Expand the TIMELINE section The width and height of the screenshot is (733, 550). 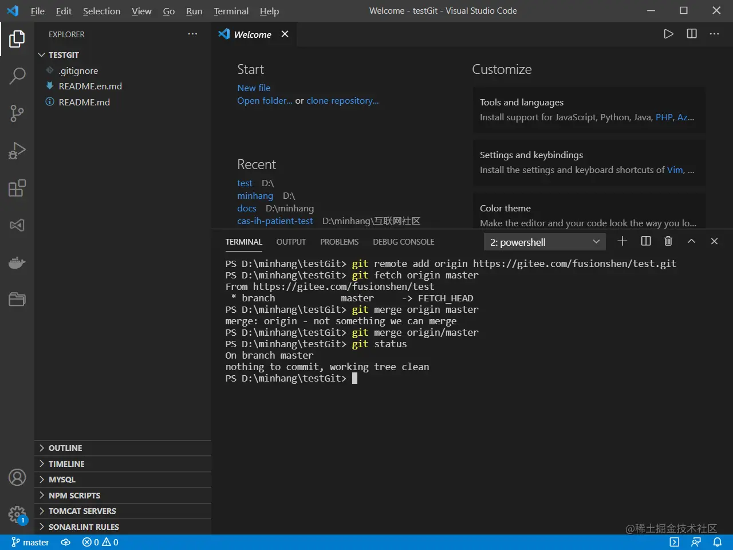(123, 464)
